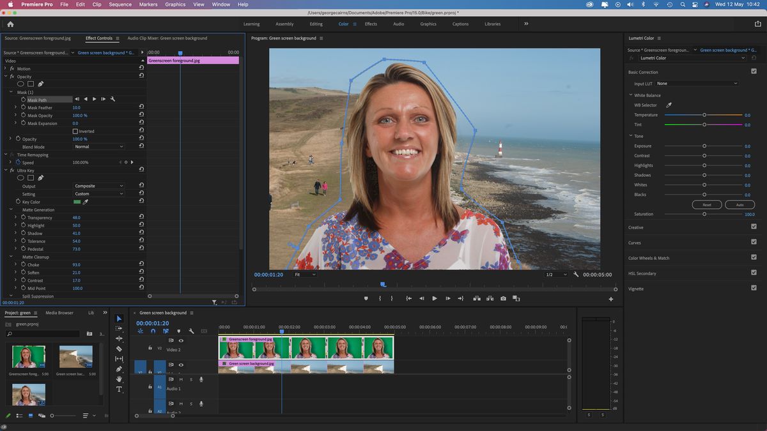
Task: Click the Auto button in Basic Correction
Action: coord(739,204)
